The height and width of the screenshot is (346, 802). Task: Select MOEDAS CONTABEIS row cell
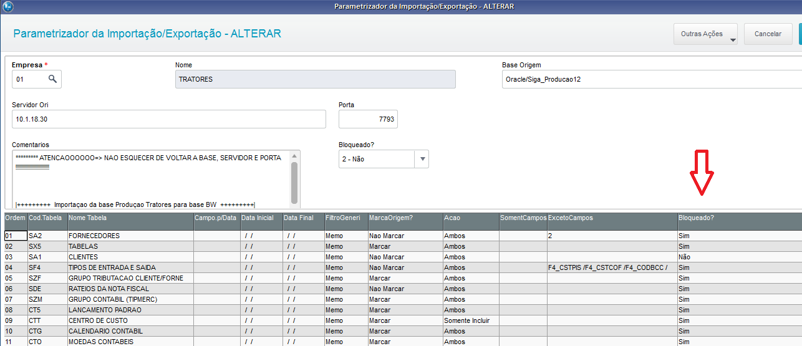[130, 342]
